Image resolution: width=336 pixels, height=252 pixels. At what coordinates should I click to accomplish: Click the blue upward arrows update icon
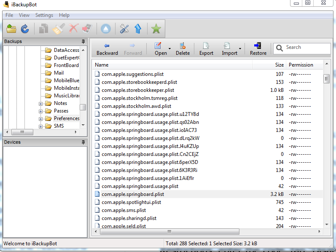point(138,29)
